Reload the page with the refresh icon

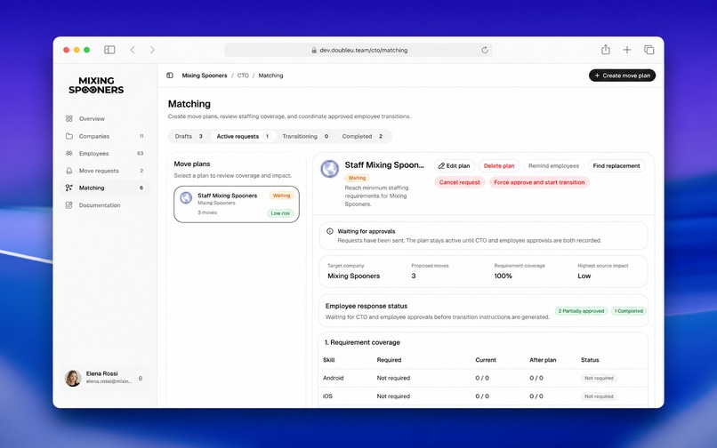point(485,51)
